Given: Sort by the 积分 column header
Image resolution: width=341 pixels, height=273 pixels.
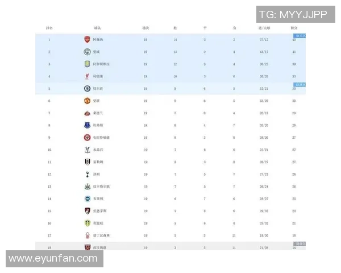Looking at the screenshot, I should pos(294,27).
